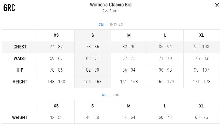Screen dimensions: 222x127
Task: Switch weight unit to LBS
Action: point(116,95)
